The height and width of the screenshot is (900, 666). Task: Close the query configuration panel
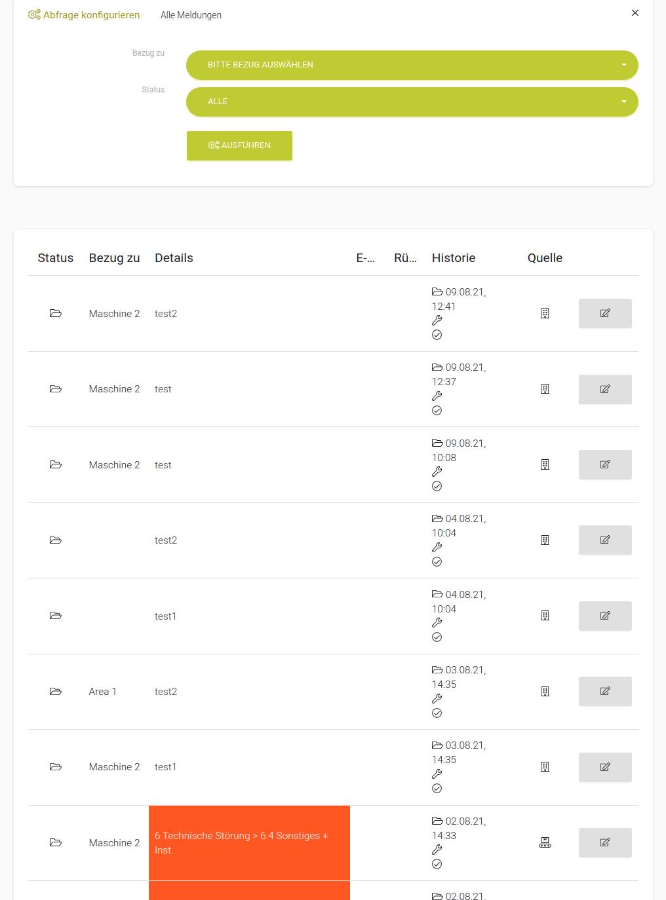pos(635,13)
